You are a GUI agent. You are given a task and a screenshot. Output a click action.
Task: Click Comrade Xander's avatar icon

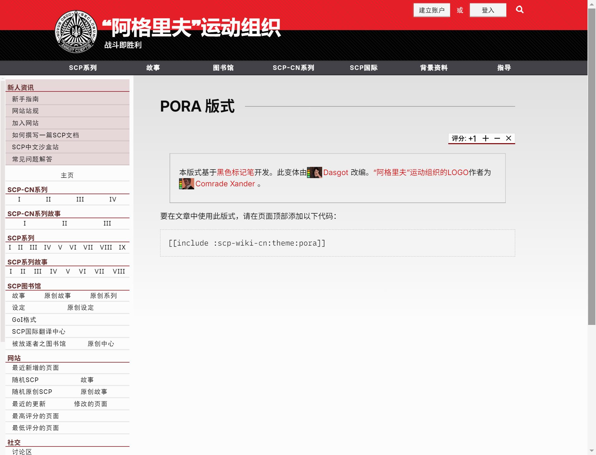[x=186, y=184]
